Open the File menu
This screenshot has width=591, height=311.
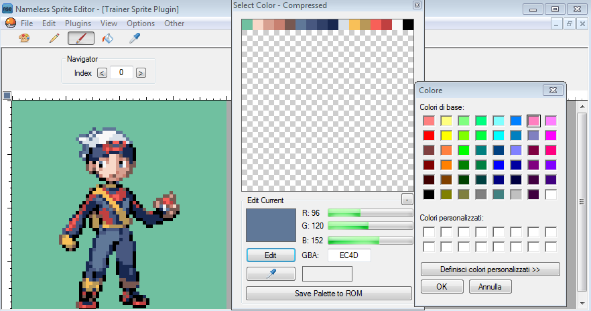(27, 23)
